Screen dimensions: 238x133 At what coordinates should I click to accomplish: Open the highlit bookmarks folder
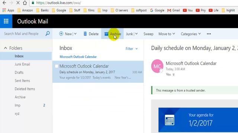228,10
